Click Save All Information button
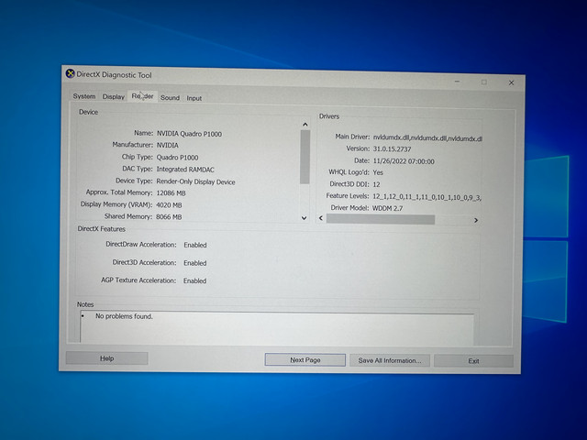This screenshot has height=440, width=587. click(x=390, y=360)
